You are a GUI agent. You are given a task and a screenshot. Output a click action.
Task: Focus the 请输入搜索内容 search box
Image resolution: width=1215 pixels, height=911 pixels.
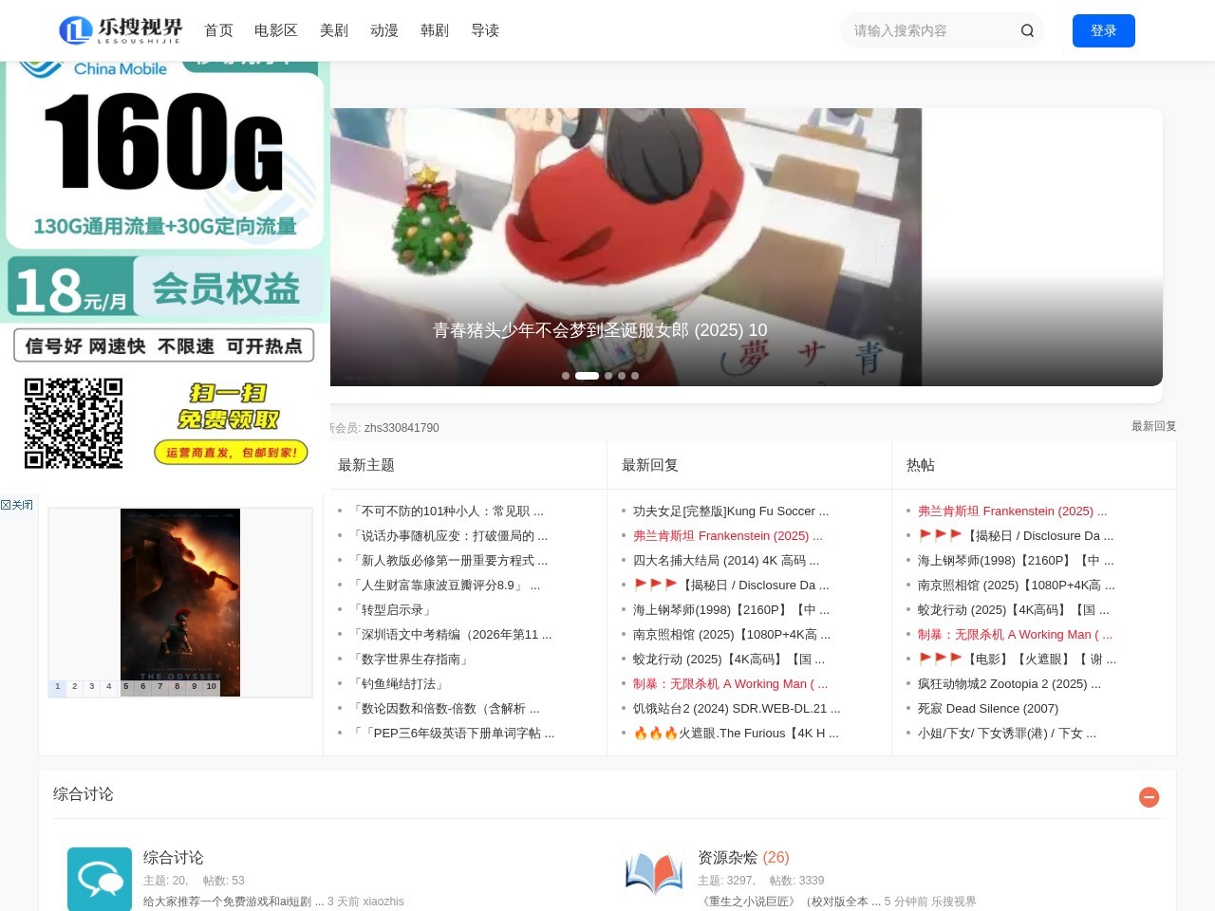[928, 30]
